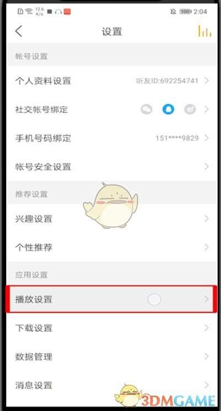The height and width of the screenshot is (411, 221).
Task: Expand the 下载设置 chevron
Action: point(207,327)
